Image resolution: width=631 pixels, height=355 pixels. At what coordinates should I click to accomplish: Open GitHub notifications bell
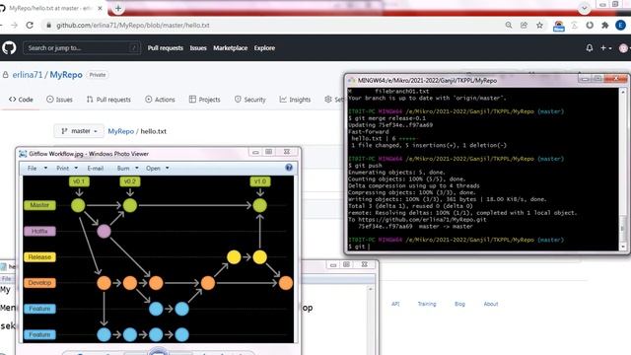(590, 48)
